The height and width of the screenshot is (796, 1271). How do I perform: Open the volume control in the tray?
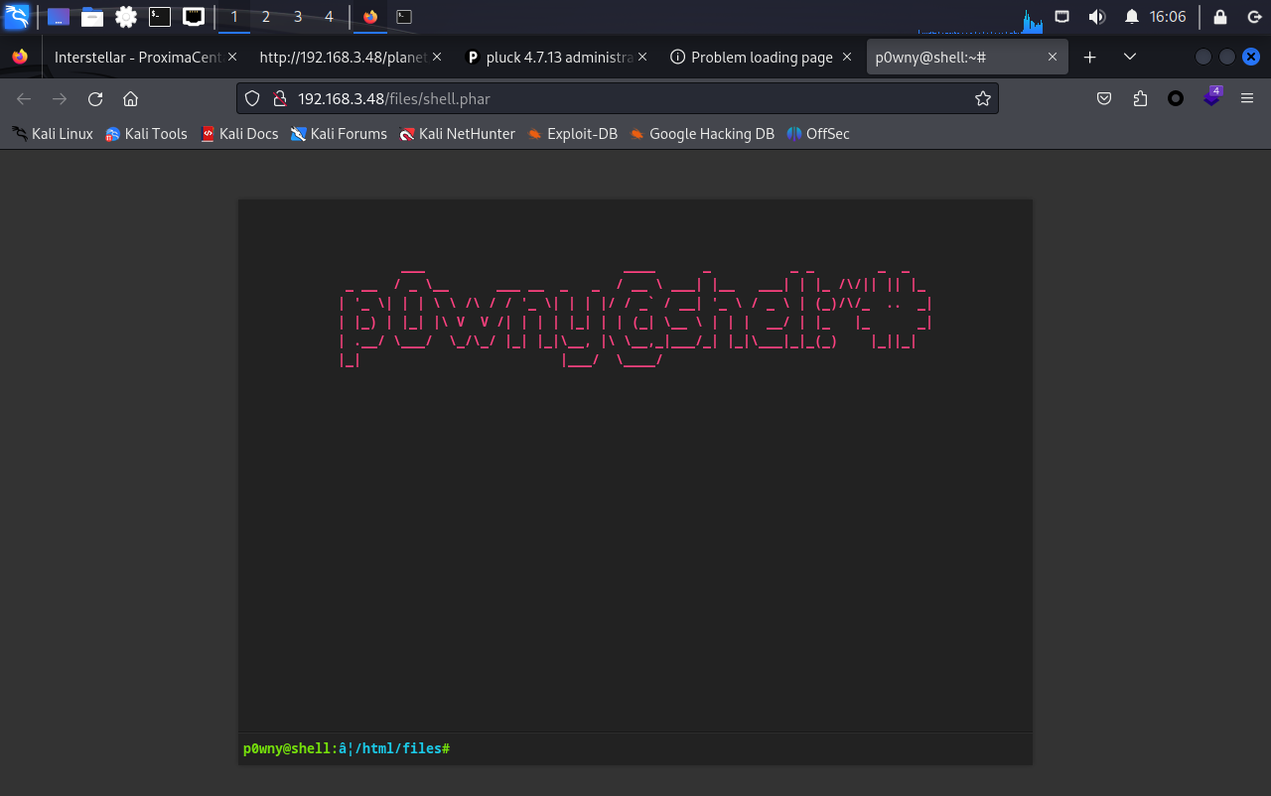click(x=1096, y=17)
